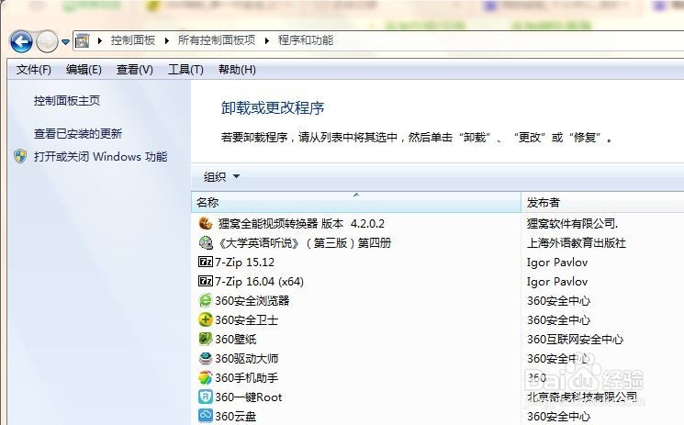Select the 360云盘 entry
This screenshot has height=425, width=684.
[236, 416]
